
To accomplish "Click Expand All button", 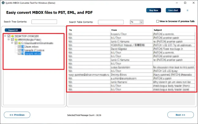I will point(13,30).
